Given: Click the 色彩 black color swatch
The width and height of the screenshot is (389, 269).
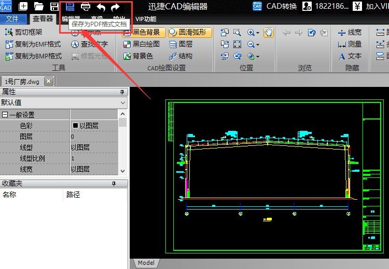Looking at the screenshot, I should tap(75, 126).
